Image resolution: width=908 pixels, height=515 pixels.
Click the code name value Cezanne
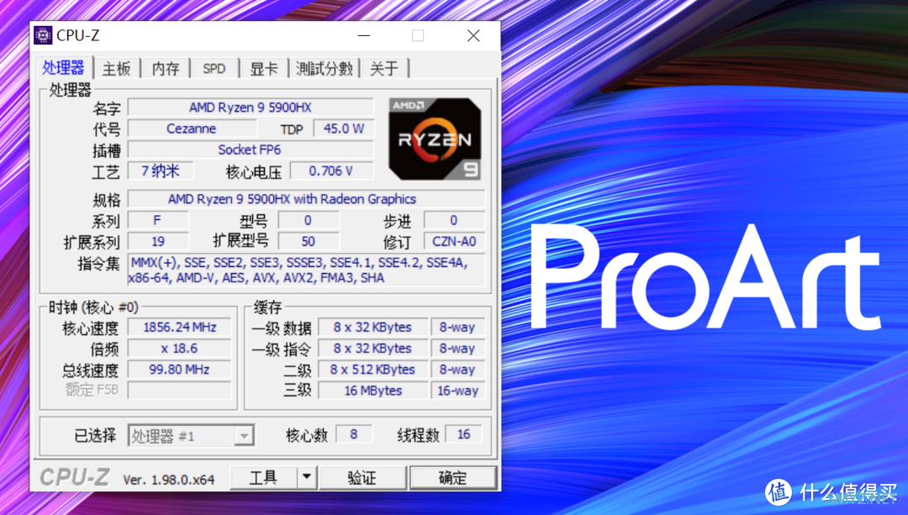click(x=191, y=129)
